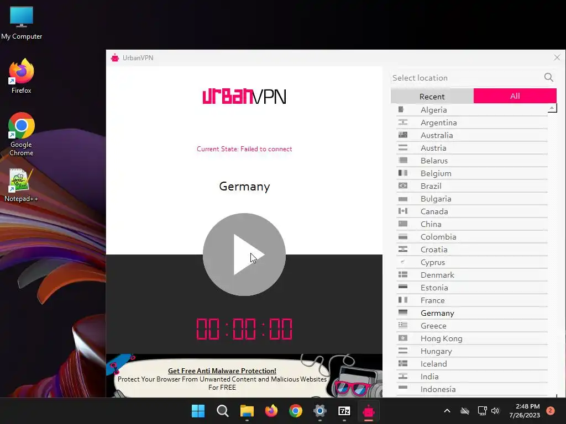Click the Iceland flag icon
Viewport: 566px width, 424px height.
[403, 363]
